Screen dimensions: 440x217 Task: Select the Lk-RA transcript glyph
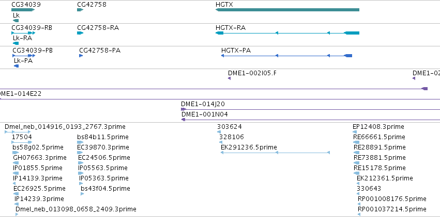[16, 43]
